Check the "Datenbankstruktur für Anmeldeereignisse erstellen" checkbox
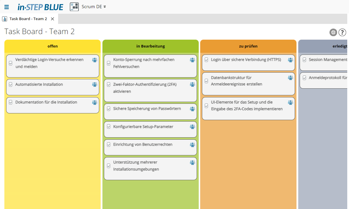This screenshot has width=349, height=209. pos(207,80)
